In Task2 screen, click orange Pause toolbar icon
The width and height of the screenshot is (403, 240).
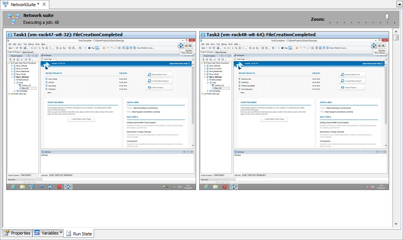[297, 48]
